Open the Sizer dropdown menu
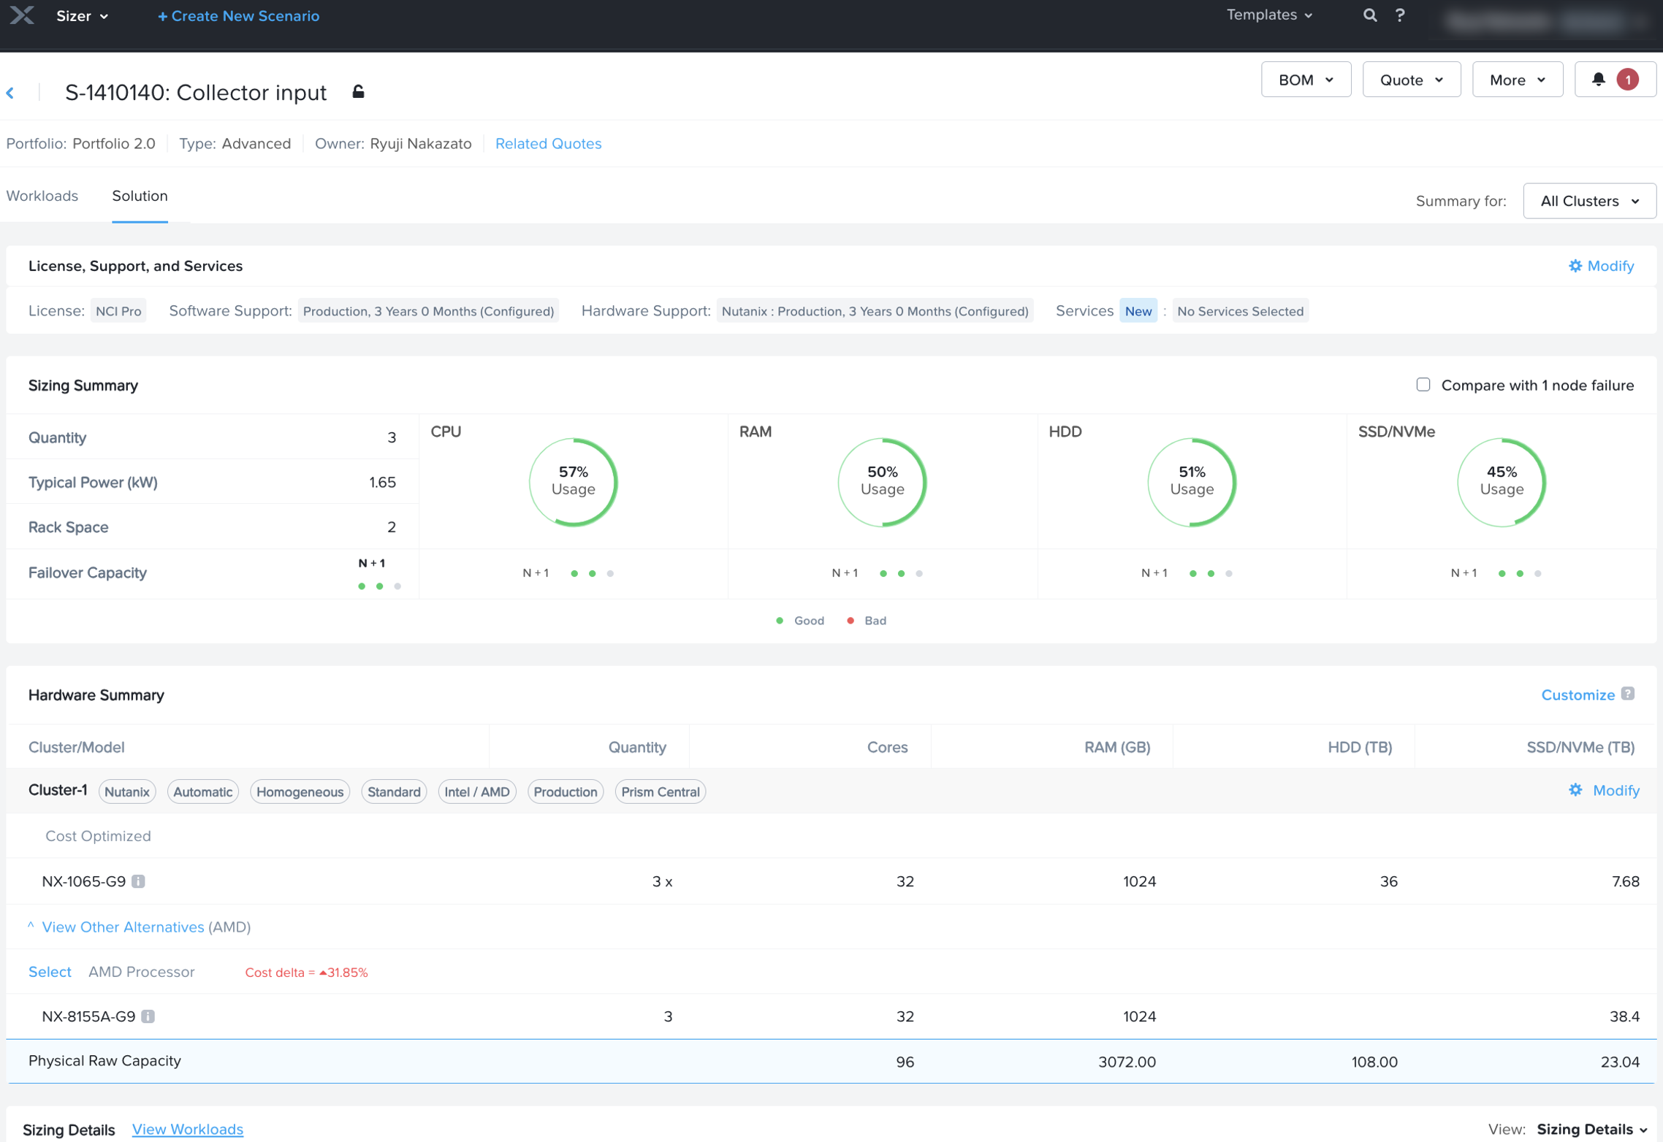This screenshot has height=1142, width=1663. pos(83,16)
